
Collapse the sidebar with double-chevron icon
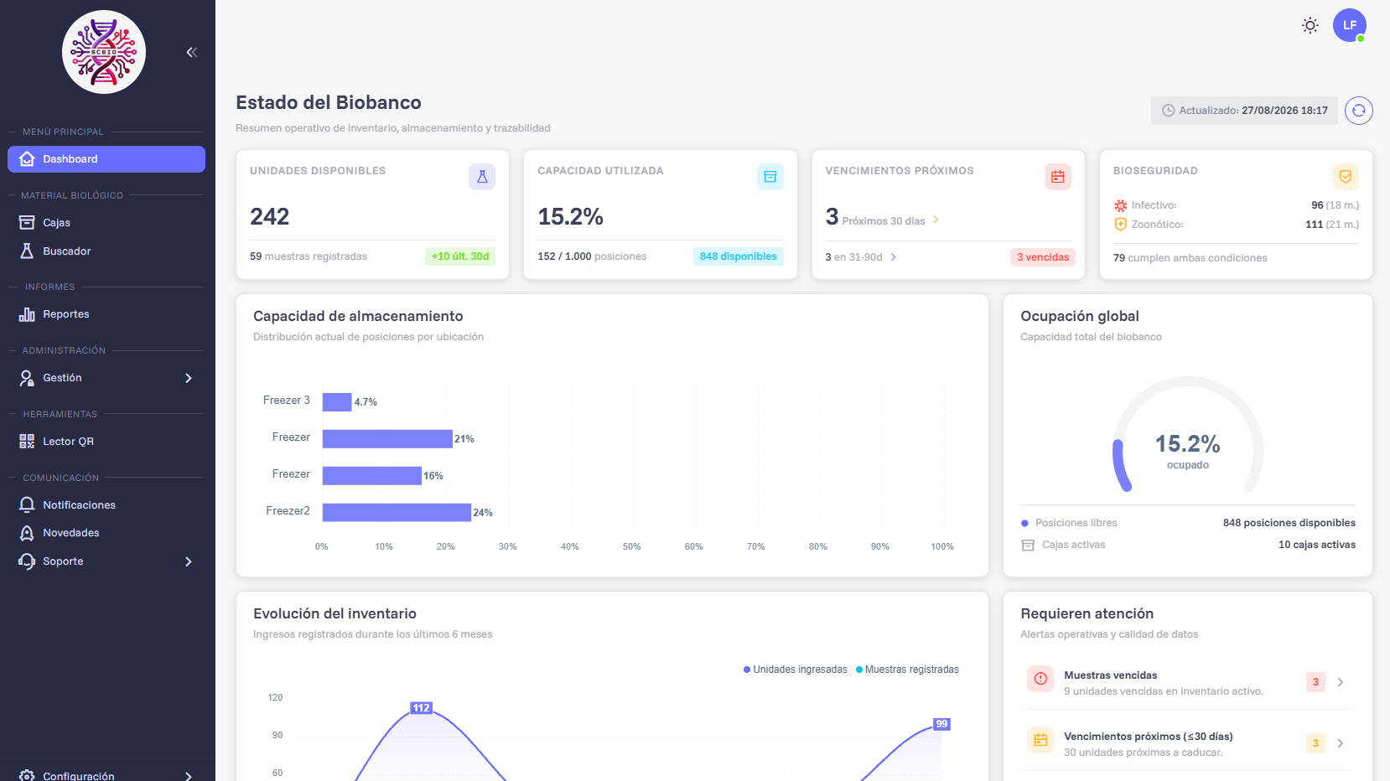pyautogui.click(x=192, y=52)
